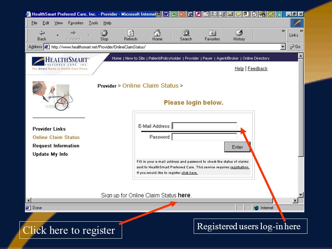
Task: Click the Office logo menu icon in shortcut bar
Action: (158, 13)
